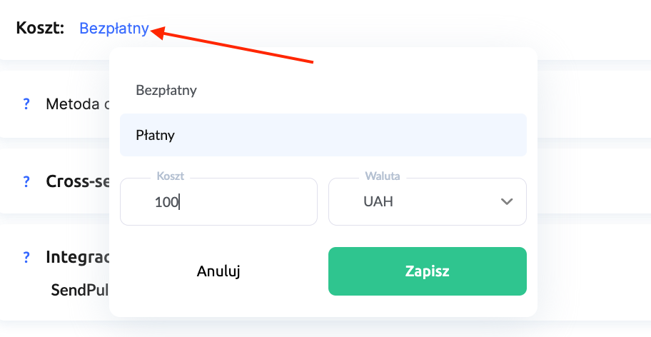Image resolution: width=651 pixels, height=337 pixels.
Task: Click the blue Bezpłatny cost link
Action: point(114,29)
